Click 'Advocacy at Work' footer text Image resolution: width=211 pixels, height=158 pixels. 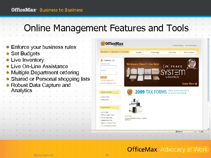[184, 150]
